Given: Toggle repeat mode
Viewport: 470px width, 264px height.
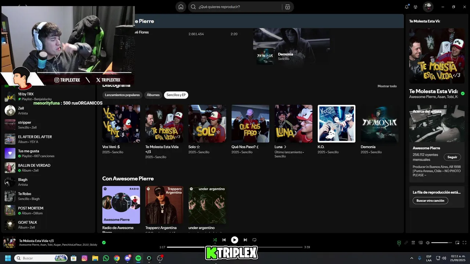Looking at the screenshot, I should point(254,240).
